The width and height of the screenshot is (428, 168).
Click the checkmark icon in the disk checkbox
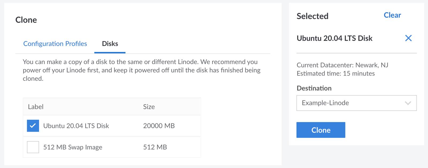[x=33, y=126]
